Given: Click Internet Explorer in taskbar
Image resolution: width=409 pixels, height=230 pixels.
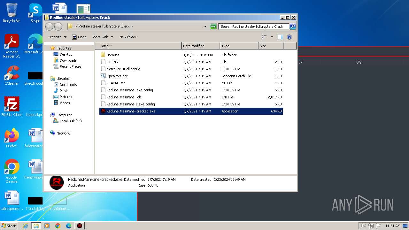Looking at the screenshot, I should click(25, 226).
